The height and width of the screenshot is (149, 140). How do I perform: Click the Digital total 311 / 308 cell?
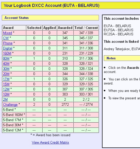pyautogui.click(x=86, y=48)
